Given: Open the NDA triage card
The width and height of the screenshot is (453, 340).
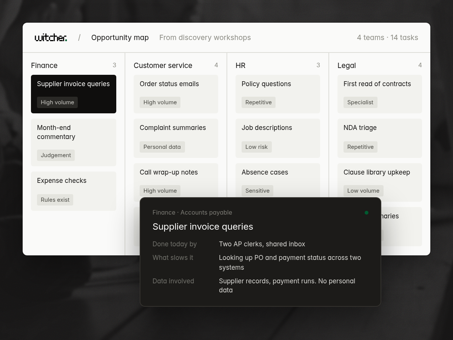Looking at the screenshot, I should click(380, 138).
